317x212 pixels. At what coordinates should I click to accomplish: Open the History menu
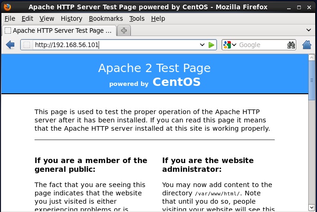[x=71, y=18]
